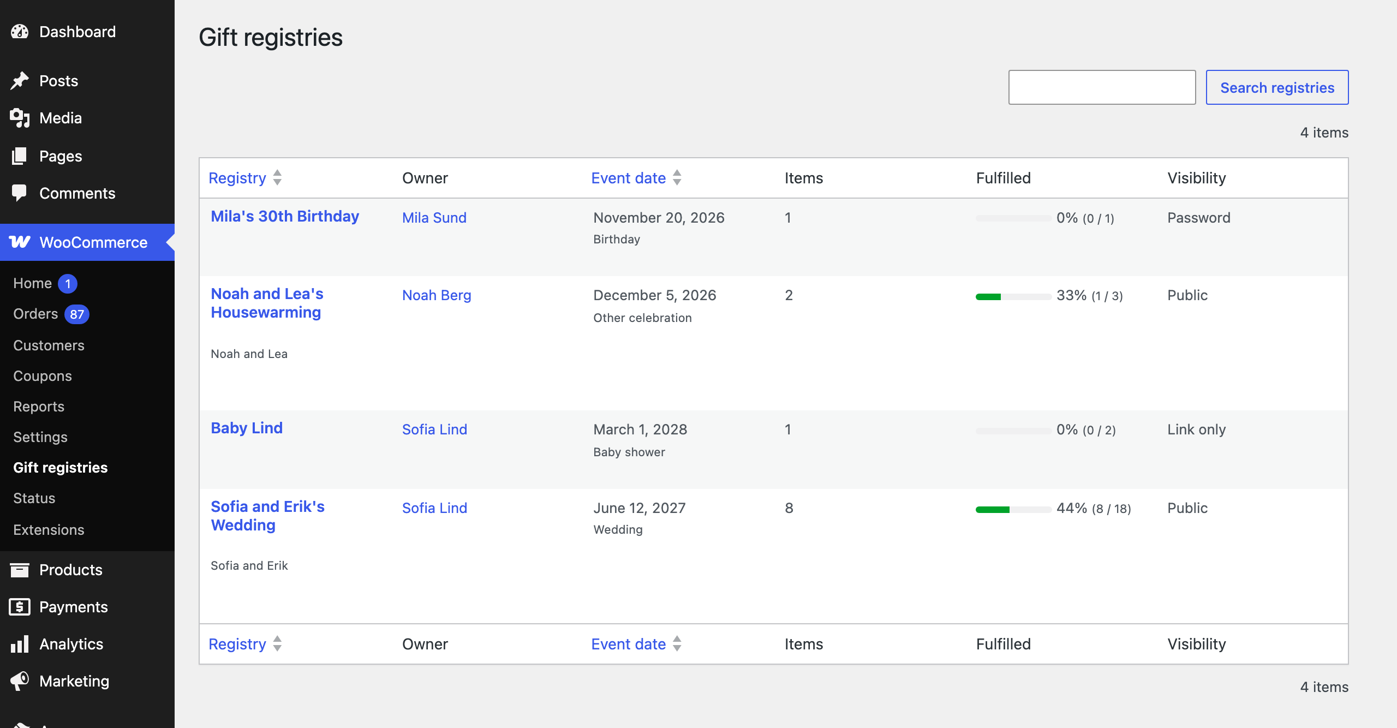Click the top Registry column header link

tap(237, 178)
